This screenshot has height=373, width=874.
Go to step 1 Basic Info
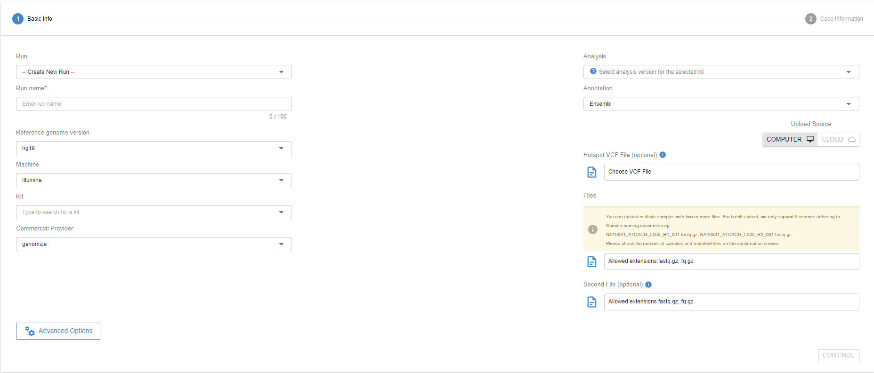coord(32,19)
